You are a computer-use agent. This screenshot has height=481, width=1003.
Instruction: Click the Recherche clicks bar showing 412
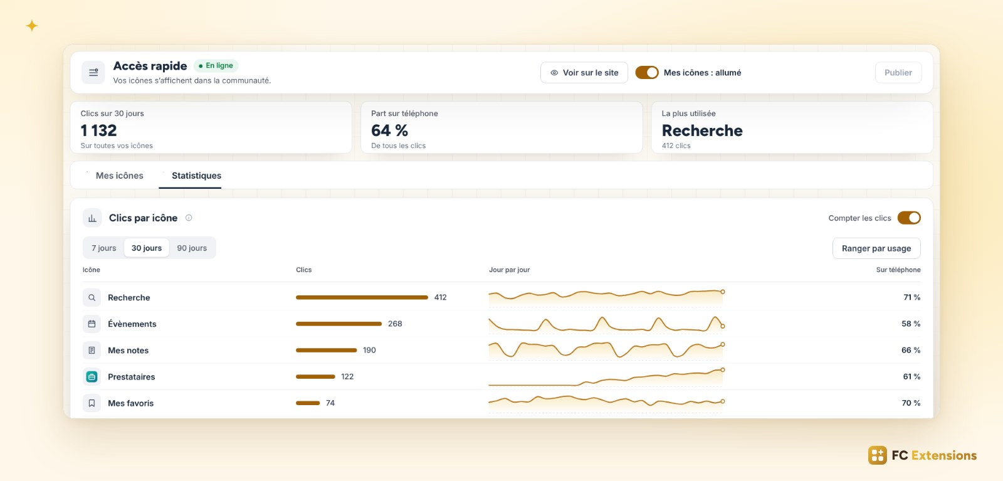pyautogui.click(x=362, y=297)
